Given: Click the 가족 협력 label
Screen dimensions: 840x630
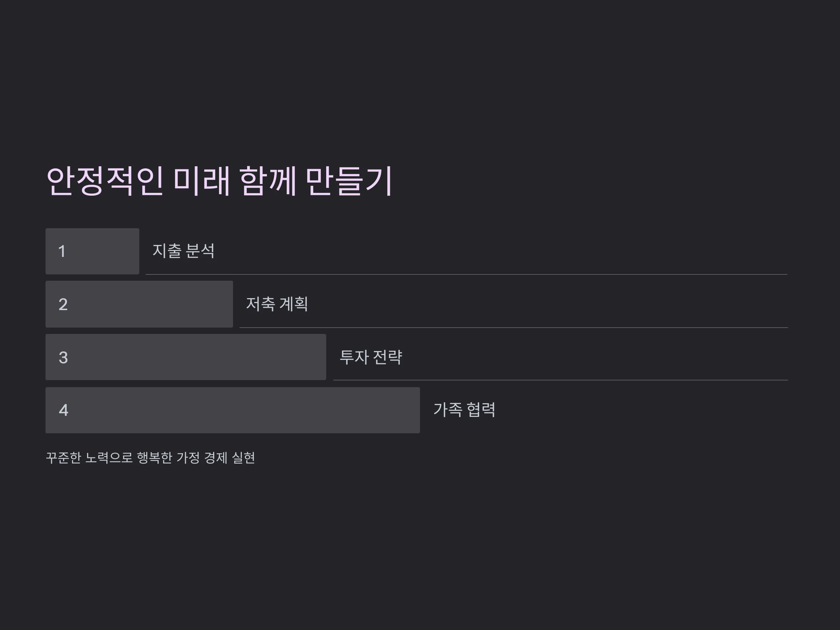Looking at the screenshot, I should pos(464,410).
